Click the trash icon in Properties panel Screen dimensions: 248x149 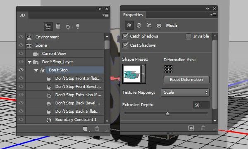203,128
